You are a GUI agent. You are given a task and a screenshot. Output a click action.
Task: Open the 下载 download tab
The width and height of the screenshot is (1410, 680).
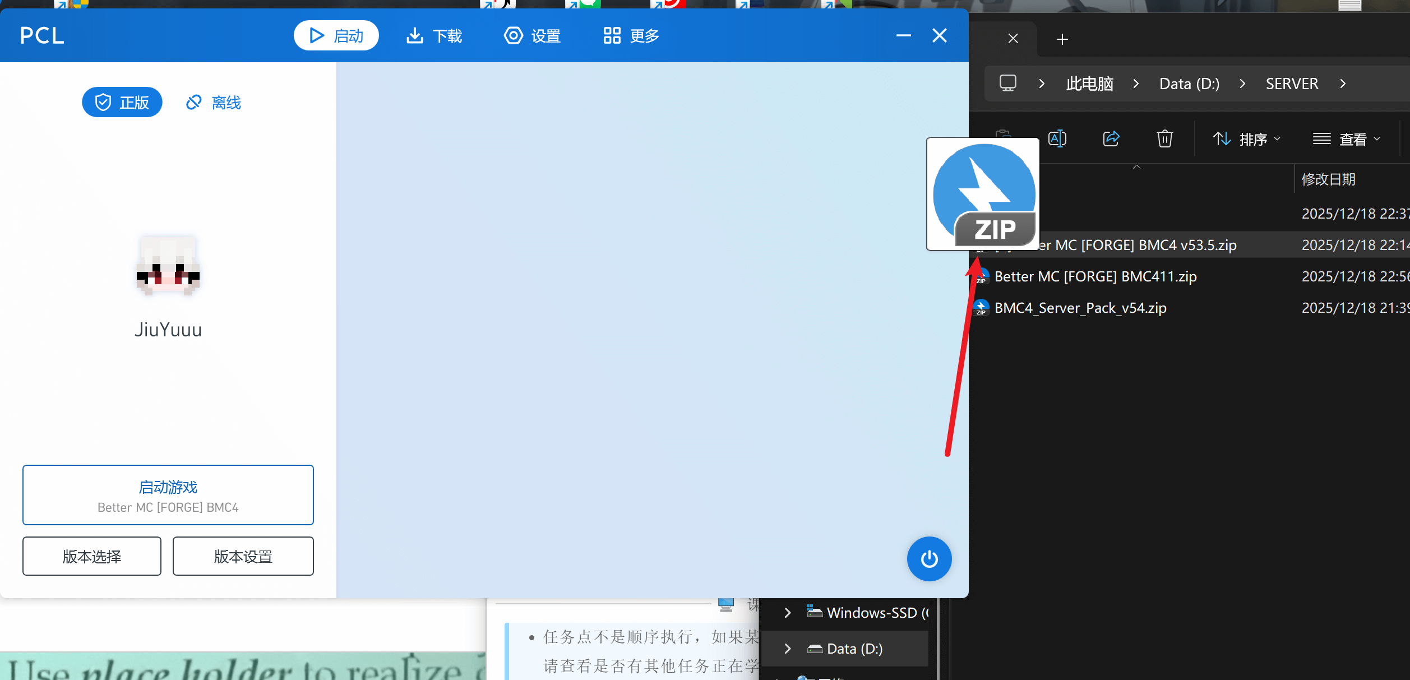pyautogui.click(x=434, y=36)
